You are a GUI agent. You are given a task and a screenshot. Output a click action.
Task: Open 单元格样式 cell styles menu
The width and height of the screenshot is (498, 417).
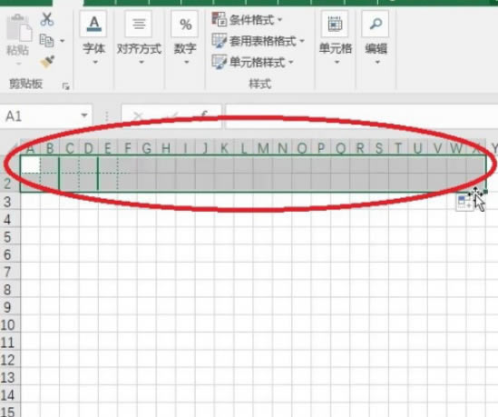click(x=252, y=62)
